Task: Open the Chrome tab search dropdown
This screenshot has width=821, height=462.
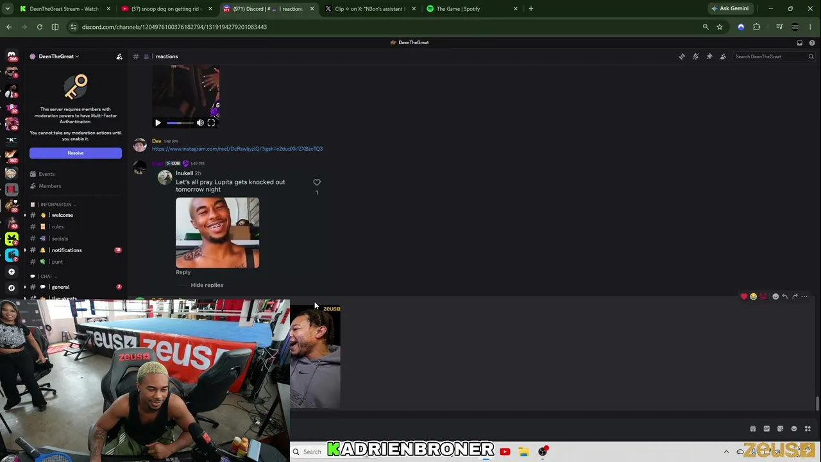Action: (8, 9)
